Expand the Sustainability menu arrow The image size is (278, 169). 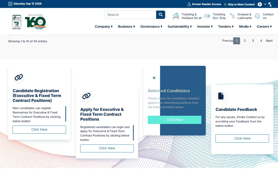(x=191, y=26)
